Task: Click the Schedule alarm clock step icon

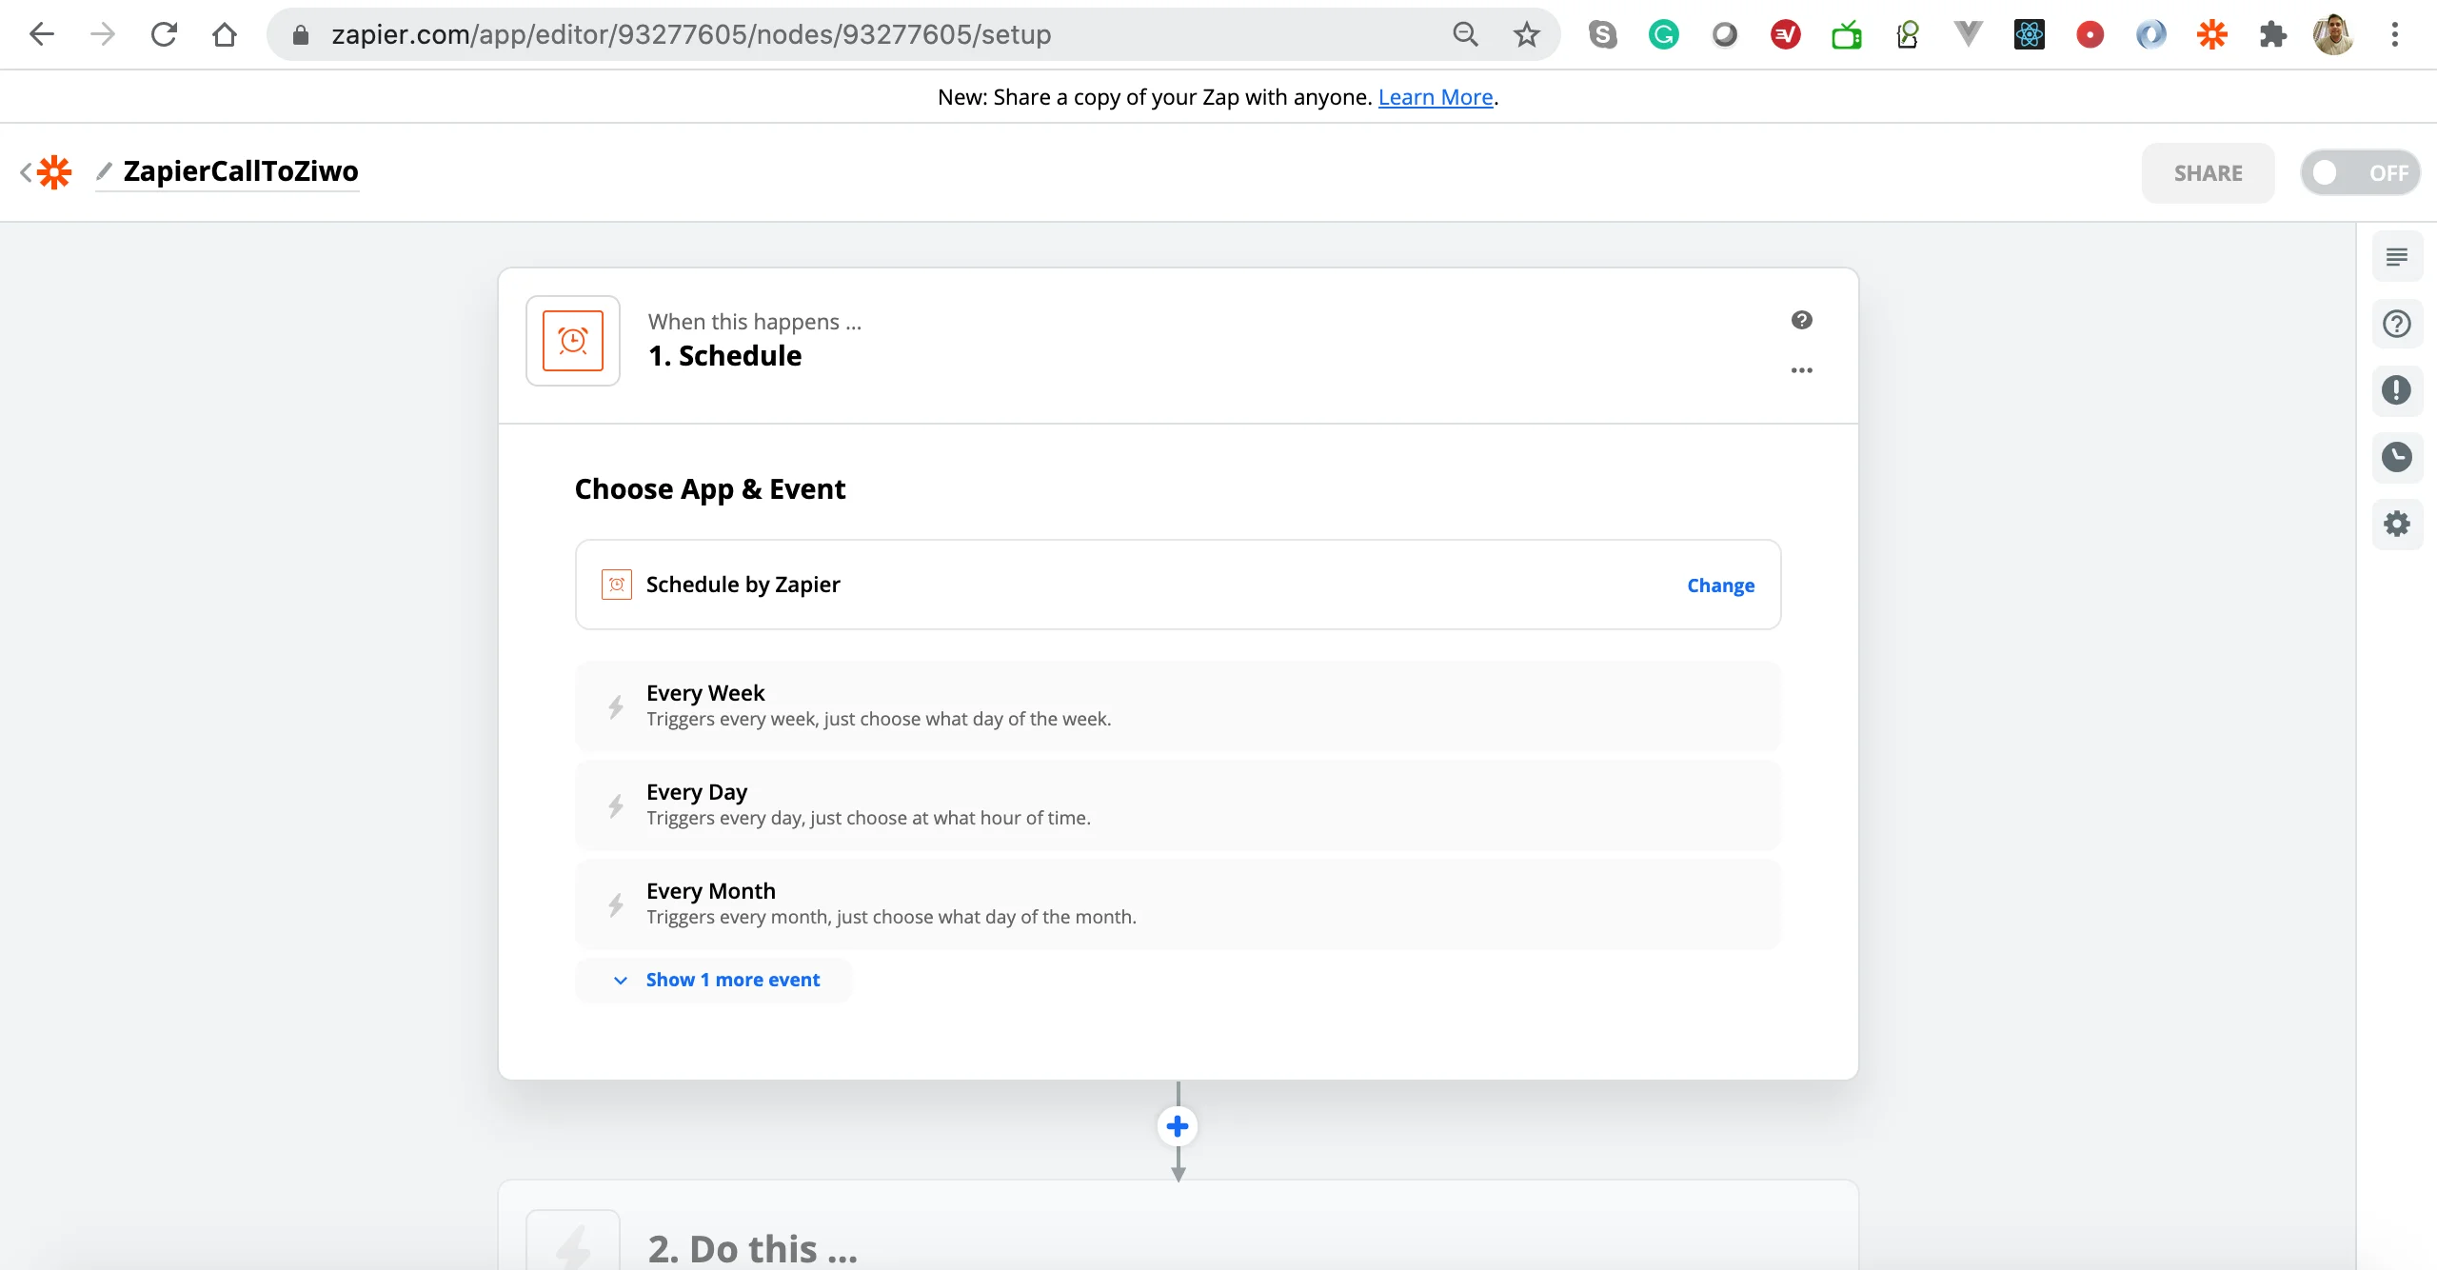Action: (x=573, y=341)
